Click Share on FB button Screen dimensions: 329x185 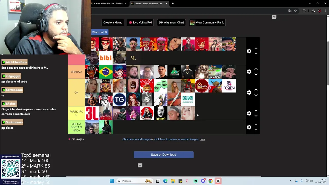coord(99,32)
